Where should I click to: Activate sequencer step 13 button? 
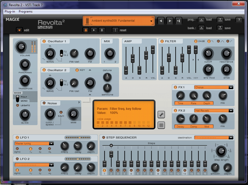185,170
